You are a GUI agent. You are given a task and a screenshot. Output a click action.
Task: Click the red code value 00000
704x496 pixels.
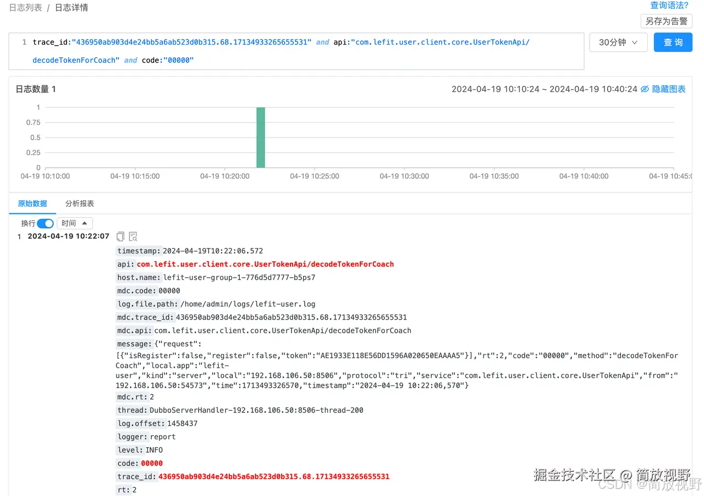click(152, 464)
